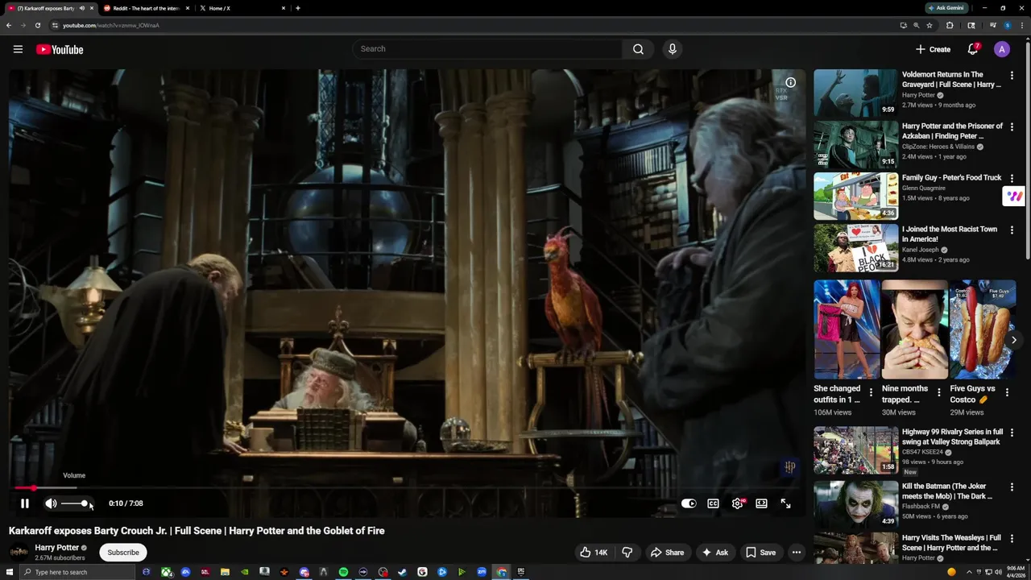Image resolution: width=1031 pixels, height=580 pixels.
Task: Enter full screen mode
Action: pos(785,503)
